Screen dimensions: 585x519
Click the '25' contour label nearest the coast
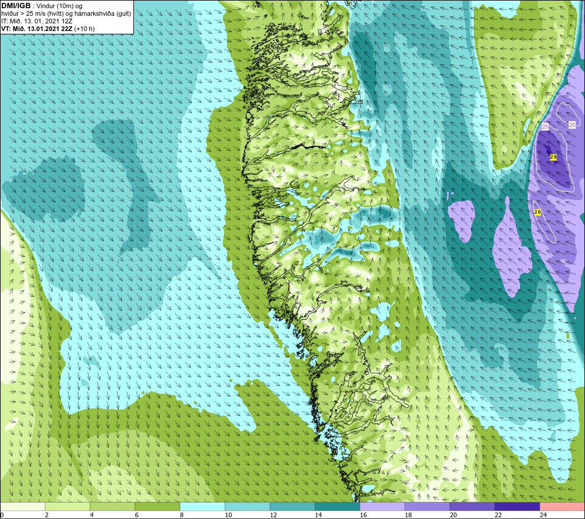click(x=545, y=127)
